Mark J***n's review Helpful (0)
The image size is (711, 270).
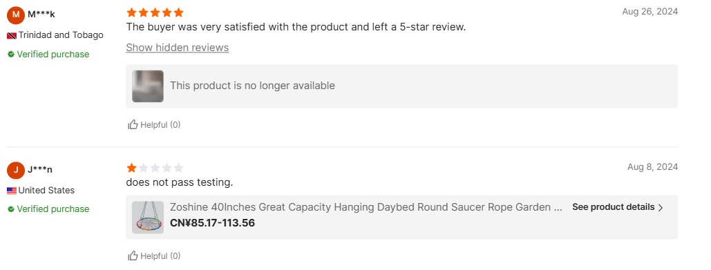(154, 256)
